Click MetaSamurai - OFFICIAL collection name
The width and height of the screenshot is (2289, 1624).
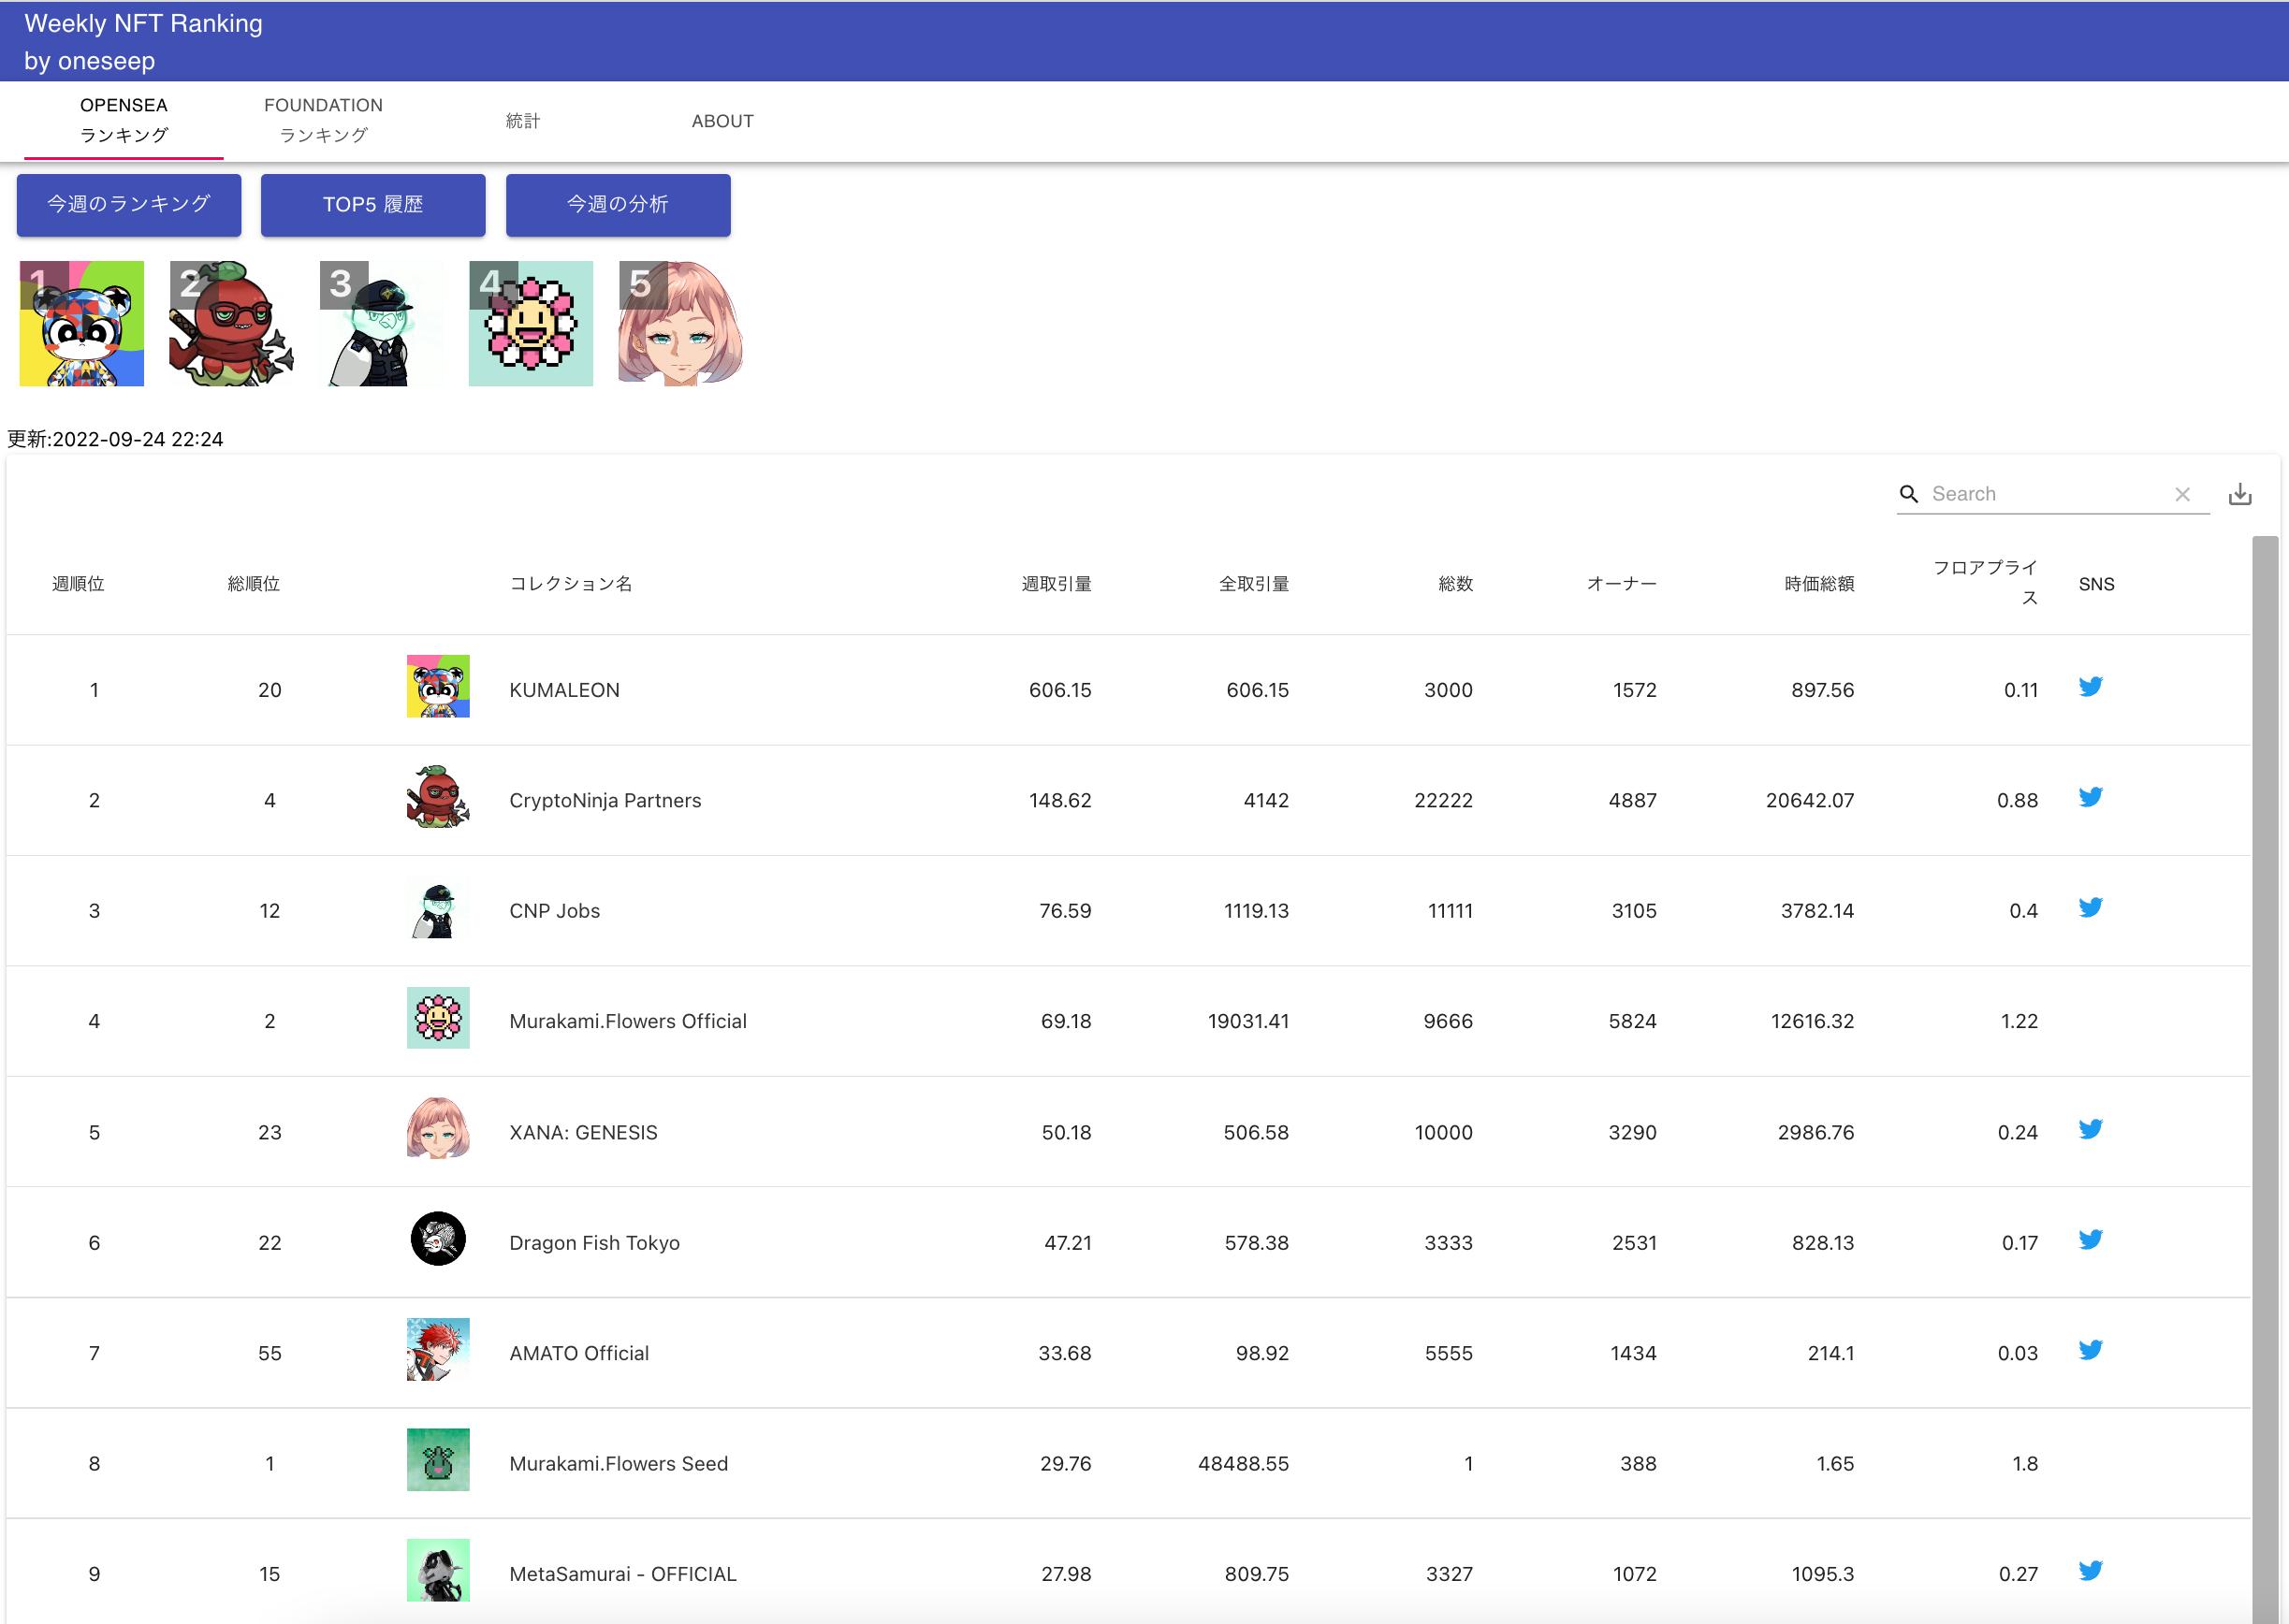622,1575
